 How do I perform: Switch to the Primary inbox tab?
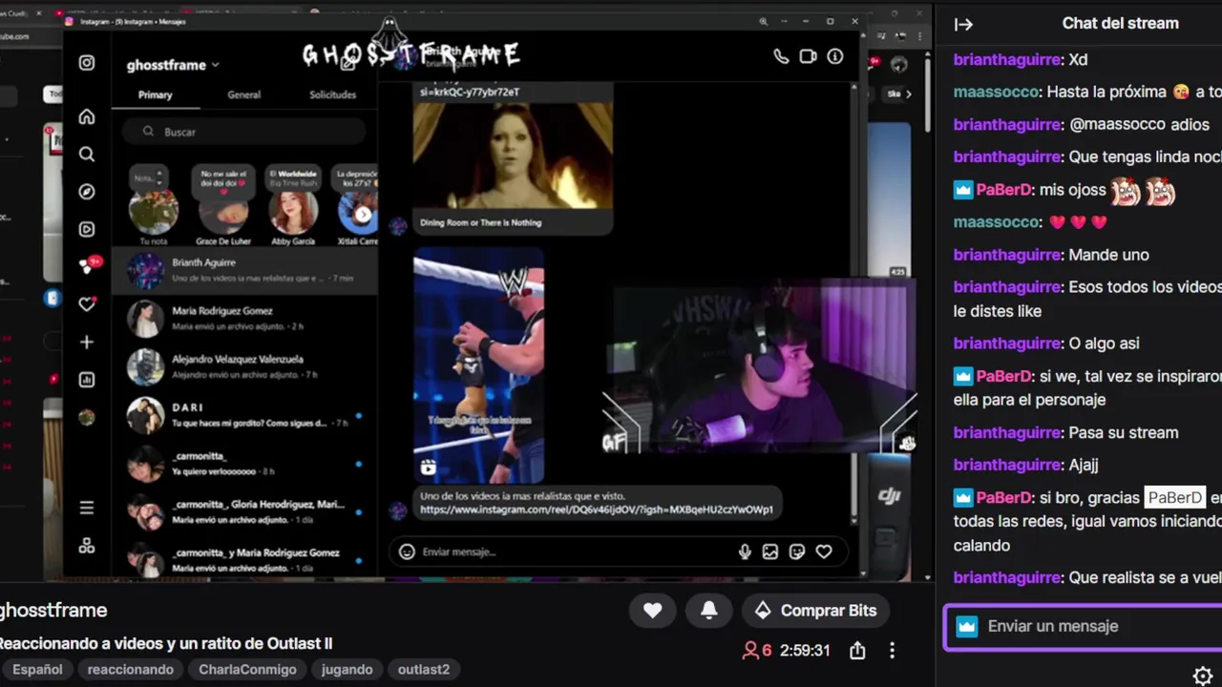pos(155,94)
